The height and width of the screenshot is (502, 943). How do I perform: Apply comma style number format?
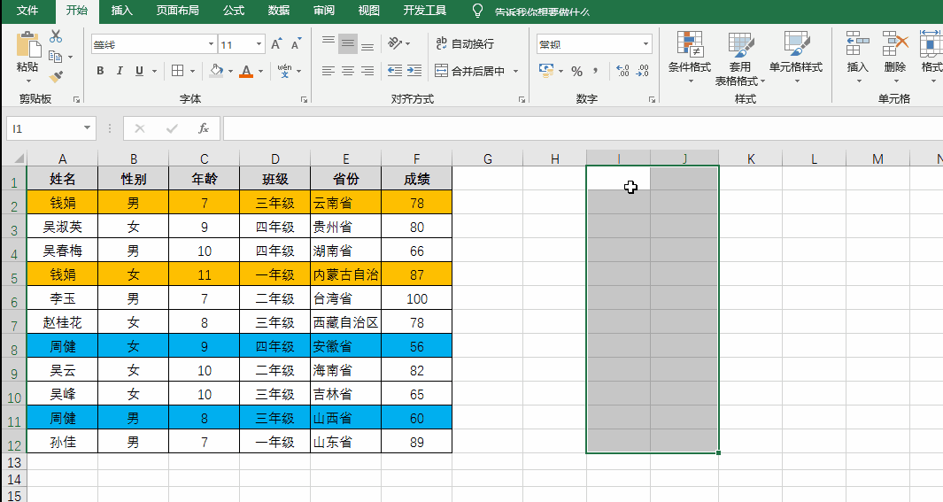[x=595, y=72]
